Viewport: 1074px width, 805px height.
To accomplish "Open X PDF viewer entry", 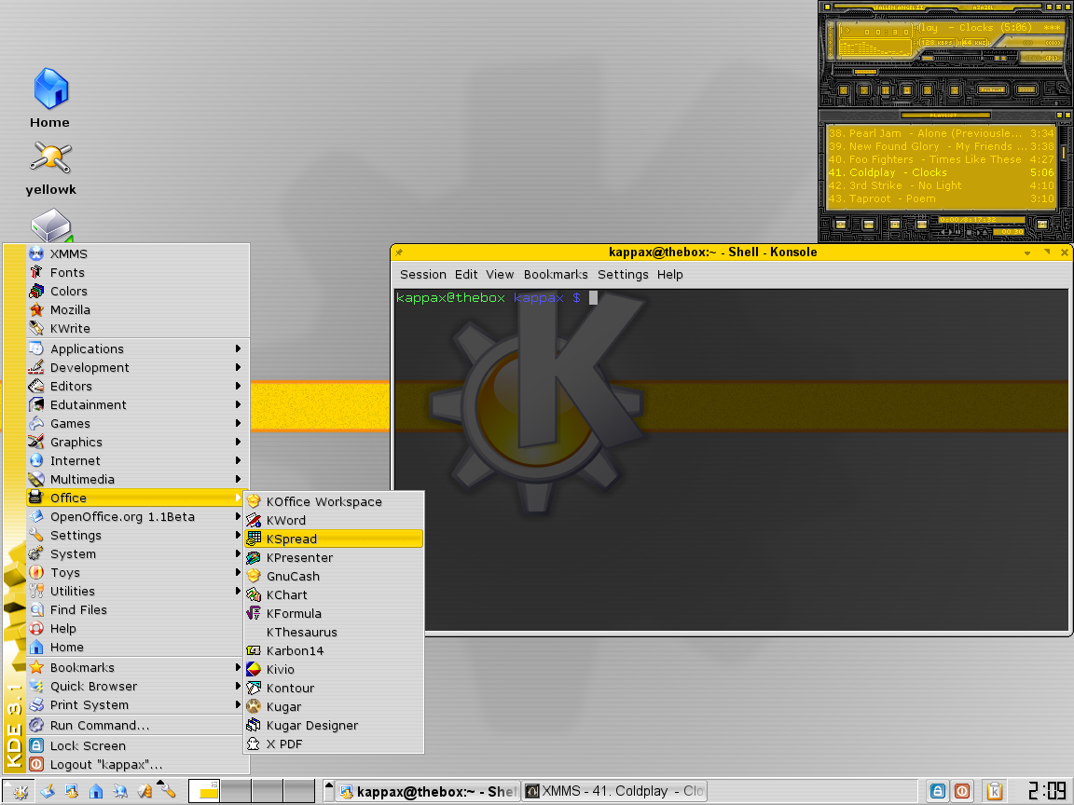I will [334, 744].
